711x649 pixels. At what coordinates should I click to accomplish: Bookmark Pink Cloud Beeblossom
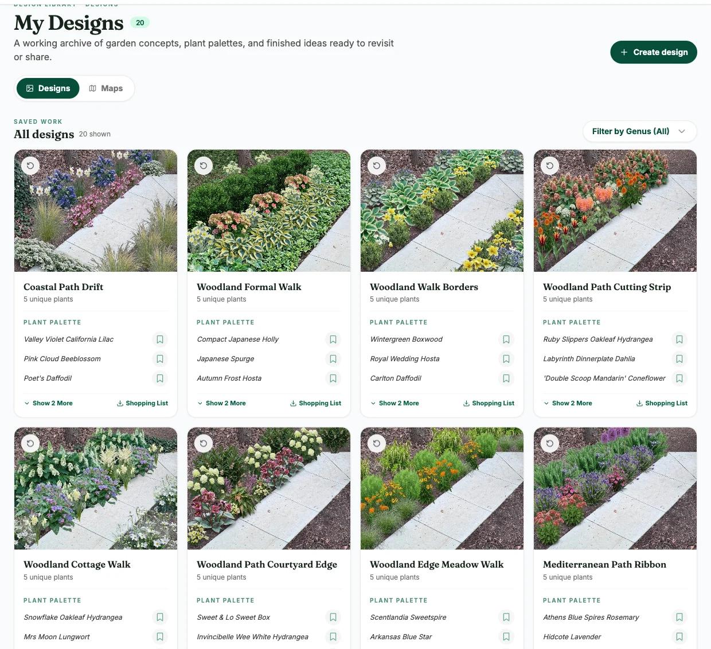coord(160,359)
